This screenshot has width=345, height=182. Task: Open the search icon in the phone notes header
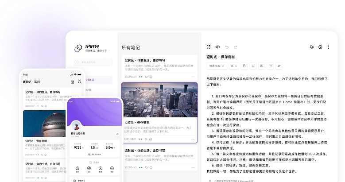(x=80, y=82)
